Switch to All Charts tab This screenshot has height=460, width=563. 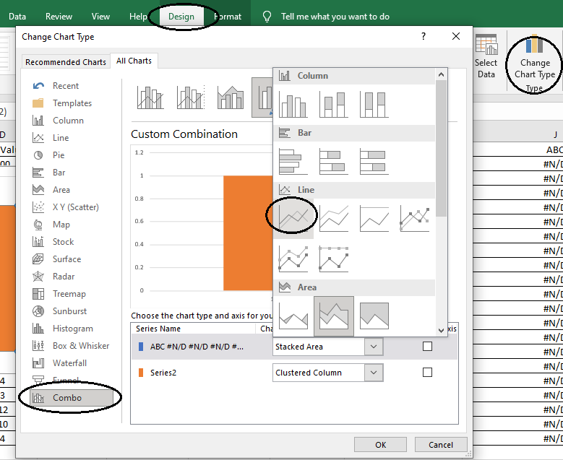tap(134, 61)
